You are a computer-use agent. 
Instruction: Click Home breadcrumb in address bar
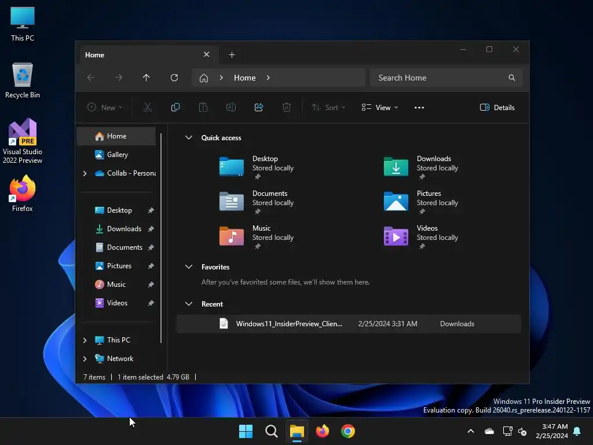[x=245, y=78]
